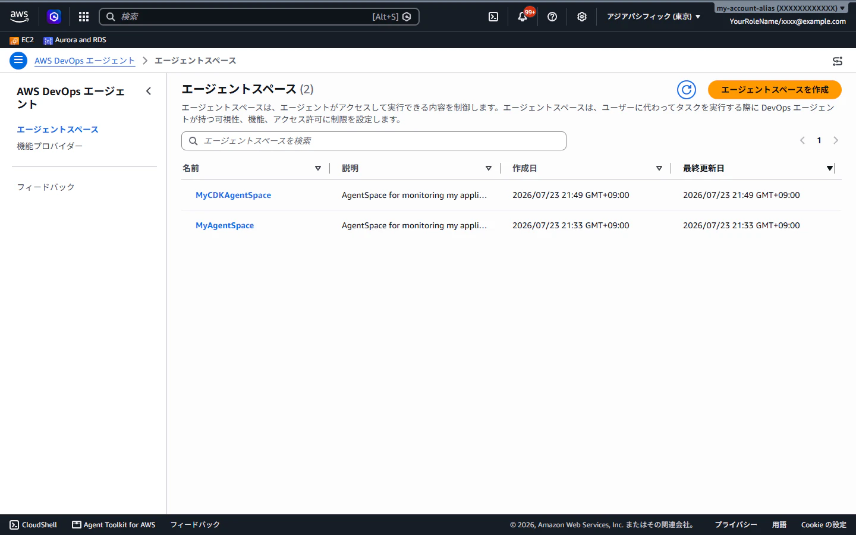This screenshot has width=856, height=535.
Task: Focus the top 検索 search field
Action: tap(259, 17)
